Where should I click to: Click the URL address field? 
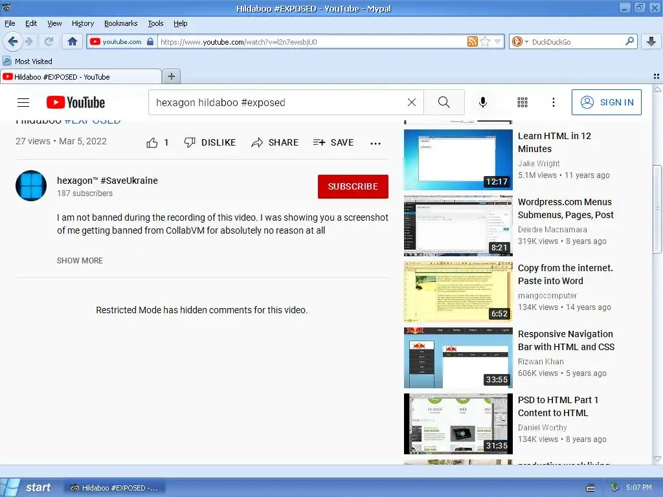[x=312, y=42]
